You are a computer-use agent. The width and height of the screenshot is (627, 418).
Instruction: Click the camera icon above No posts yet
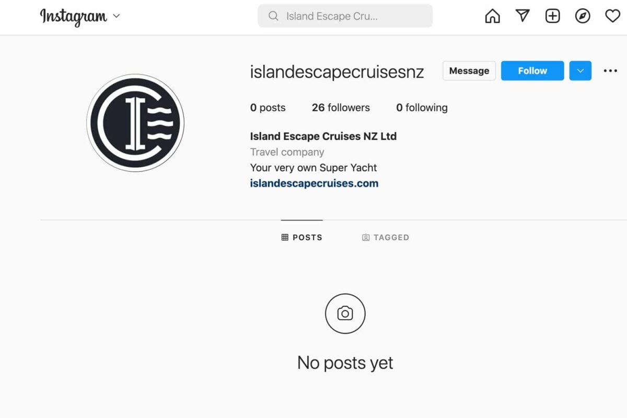coord(345,313)
